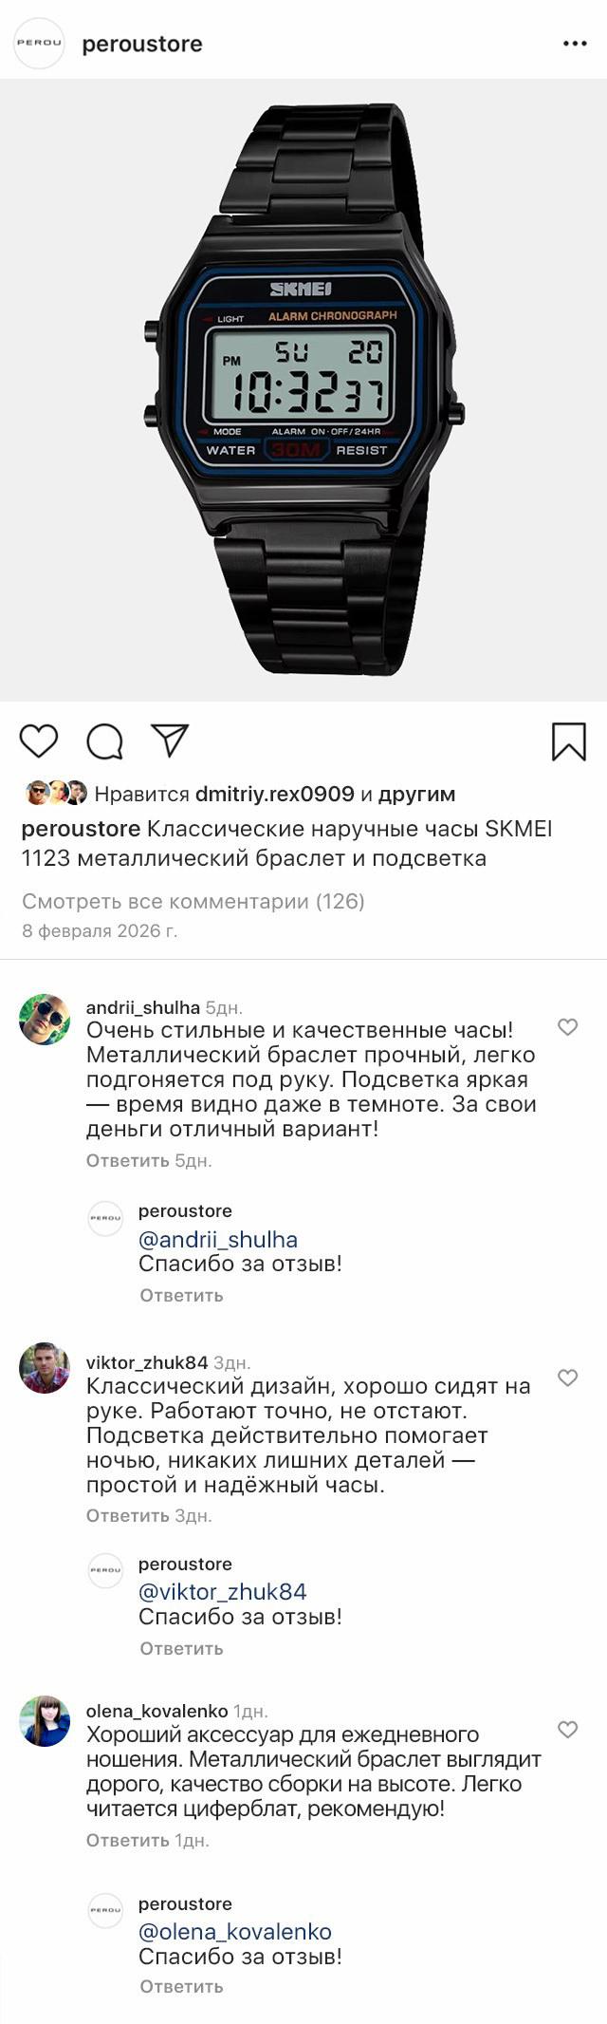The image size is (607, 2024).
Task: Like olena_kovalenko's comment
Action: [567, 1730]
